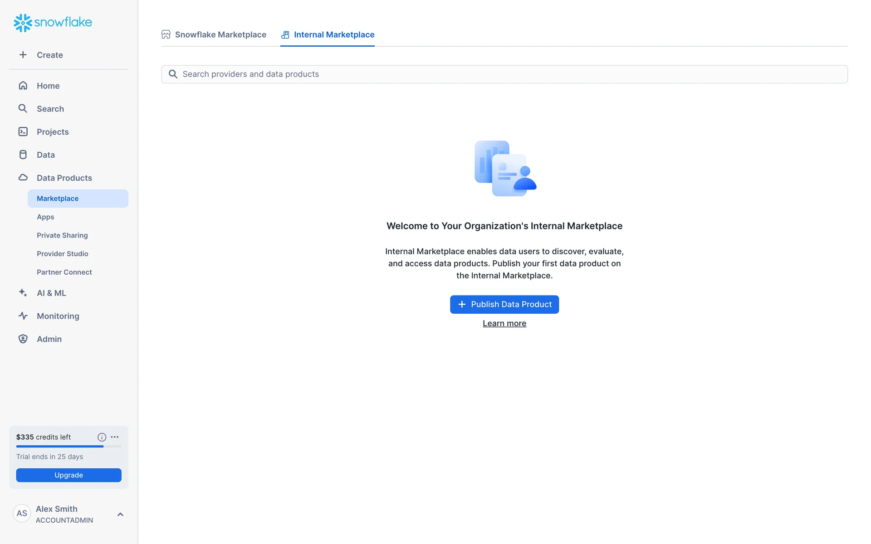Switch to the Snowflake Marketplace tab
Image resolution: width=871 pixels, height=544 pixels.
[214, 34]
